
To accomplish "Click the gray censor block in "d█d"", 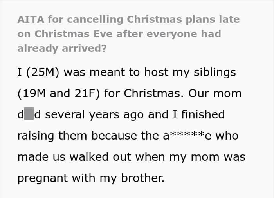I will click(x=29, y=115).
